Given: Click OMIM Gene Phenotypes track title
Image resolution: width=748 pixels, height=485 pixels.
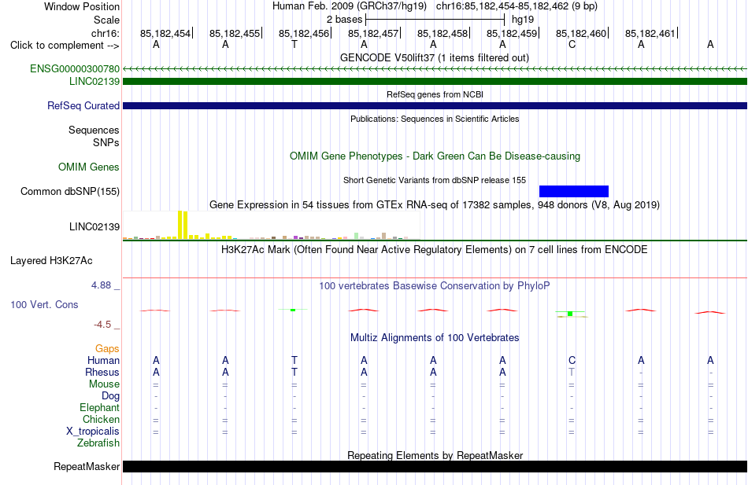Looking at the screenshot, I should [435, 156].
